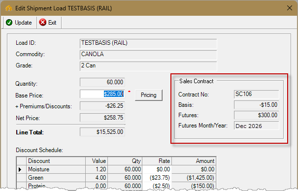Click the Green amount ($1,425.00) cell
Viewport: 298px width, 191px height.
point(194,178)
